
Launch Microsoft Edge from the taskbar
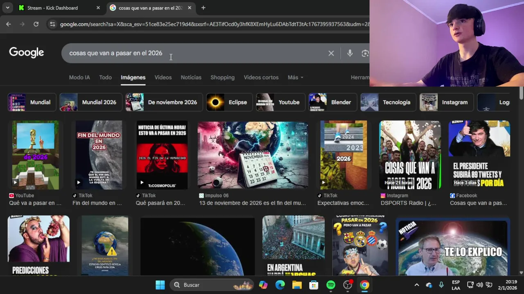pyautogui.click(x=280, y=285)
